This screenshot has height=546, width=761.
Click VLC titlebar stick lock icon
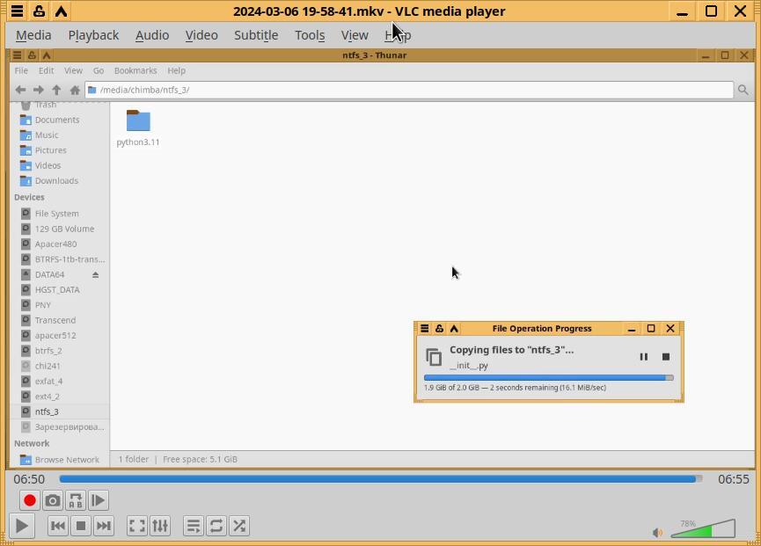(x=39, y=11)
